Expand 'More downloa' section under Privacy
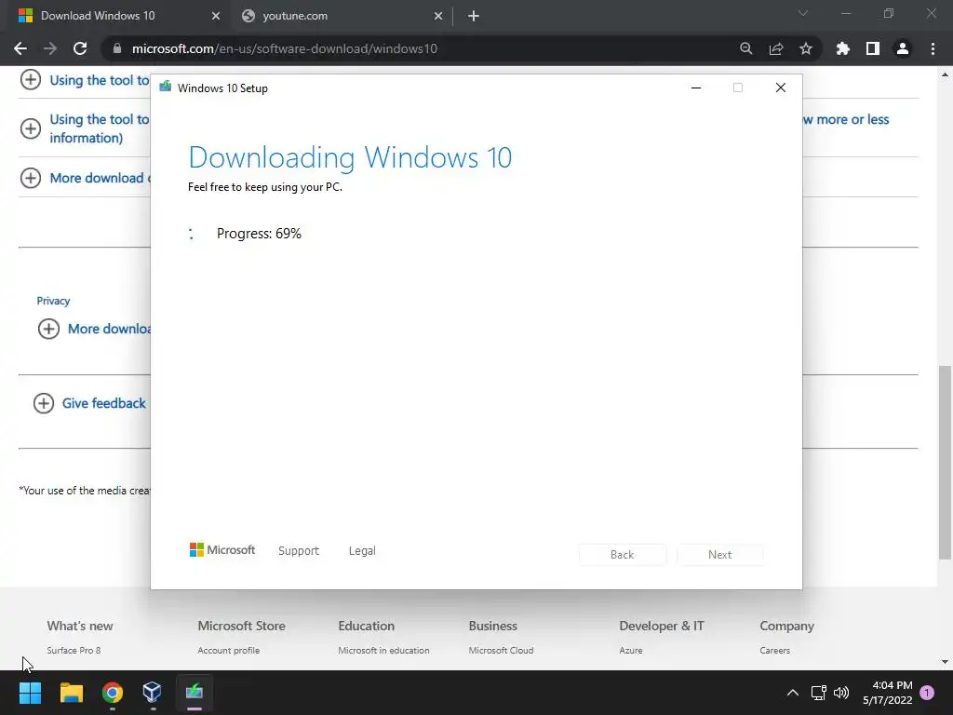The image size is (953, 715). 48,329
